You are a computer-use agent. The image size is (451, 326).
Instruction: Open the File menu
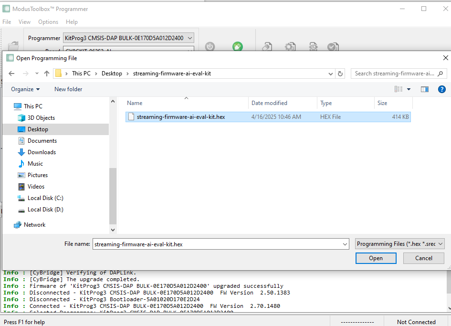[x=7, y=22]
